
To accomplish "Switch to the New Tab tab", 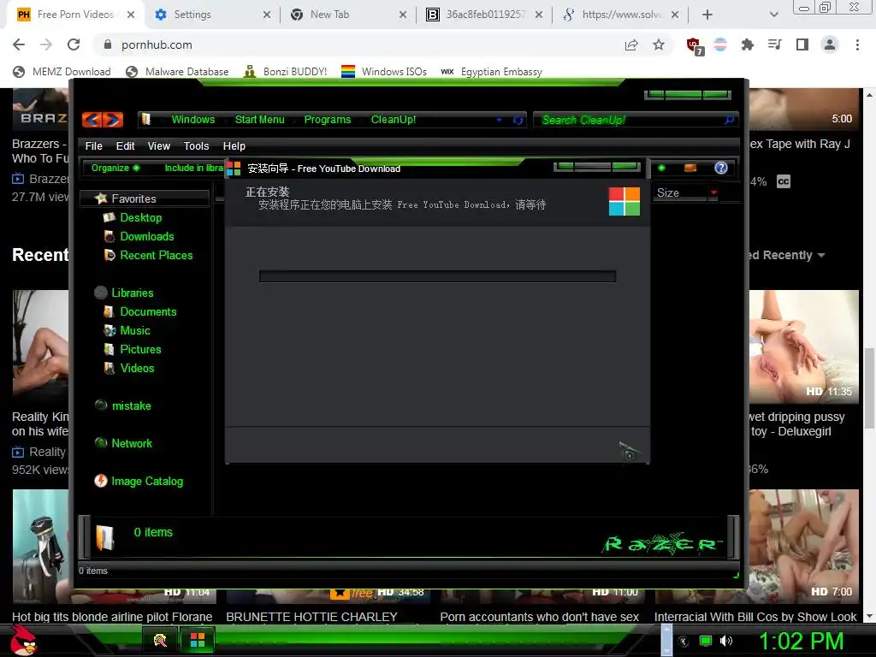I will 347,15.
